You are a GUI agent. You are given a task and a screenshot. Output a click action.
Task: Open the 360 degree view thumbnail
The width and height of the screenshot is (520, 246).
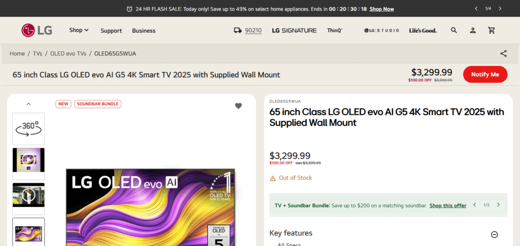28,129
